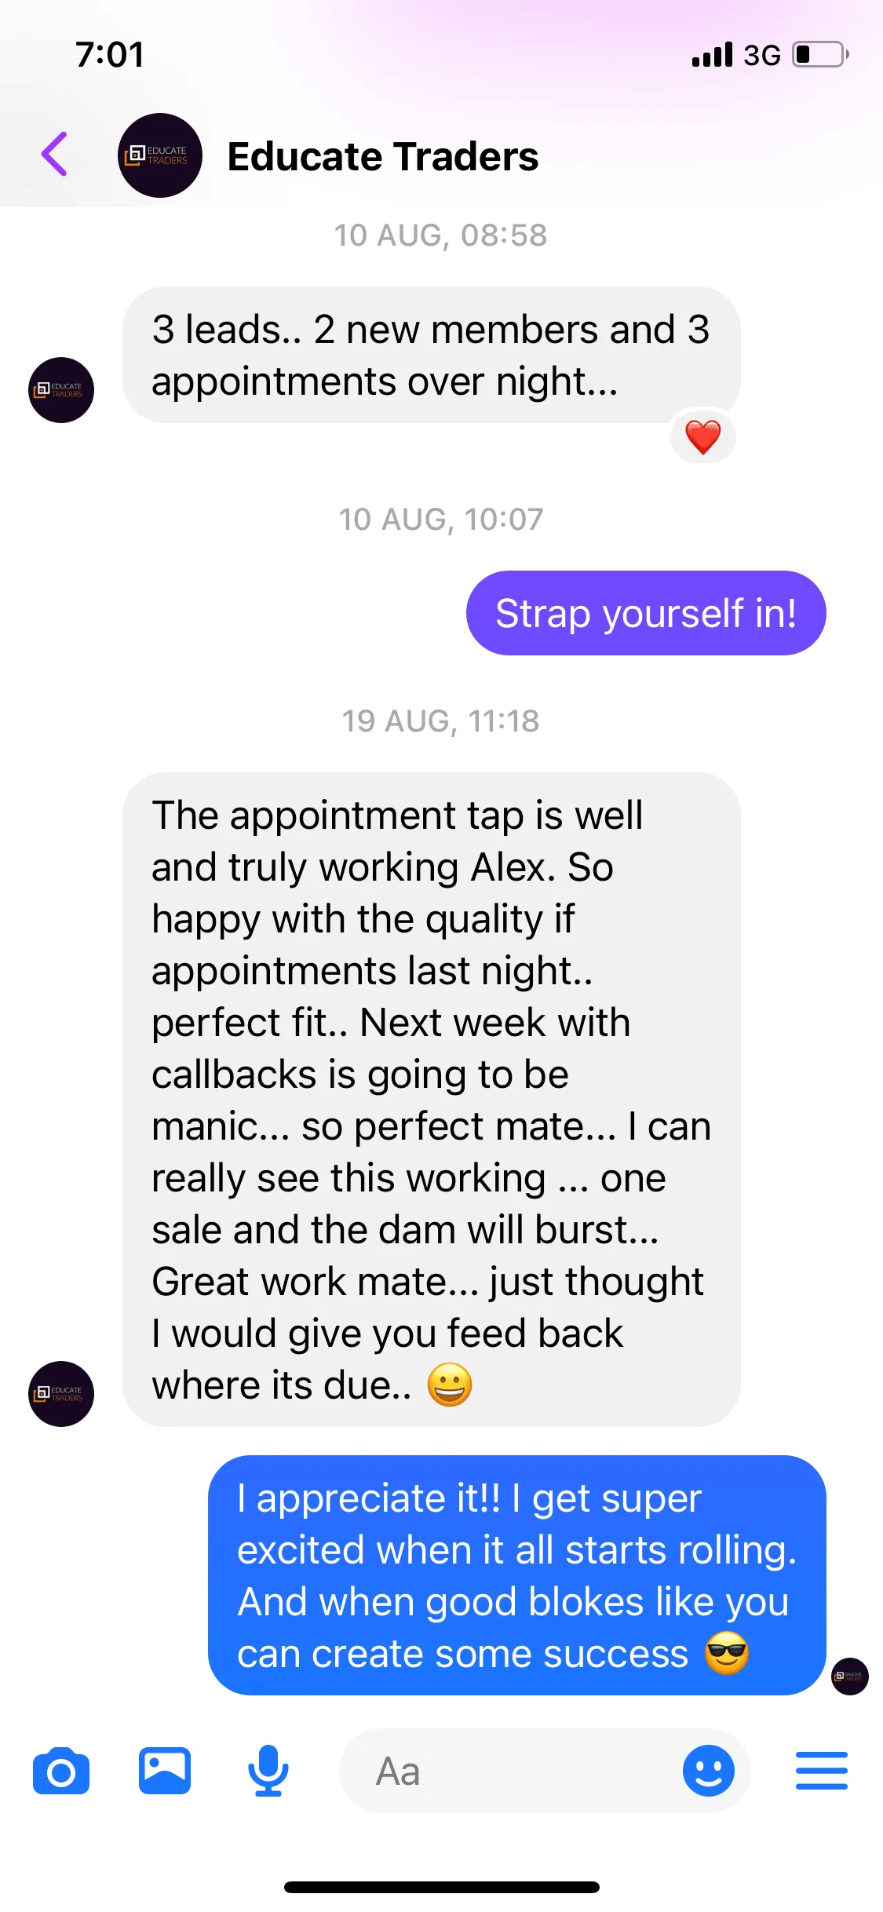Screen dimensions: 883x1912
Task: Tap the small read-receipt avatar
Action: click(x=850, y=1677)
